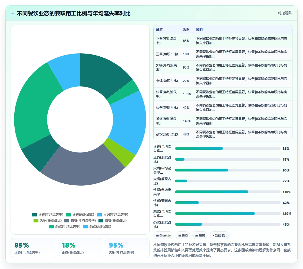303x269 pixels.
Task: Select the 表格 tag
Action: point(183,235)
